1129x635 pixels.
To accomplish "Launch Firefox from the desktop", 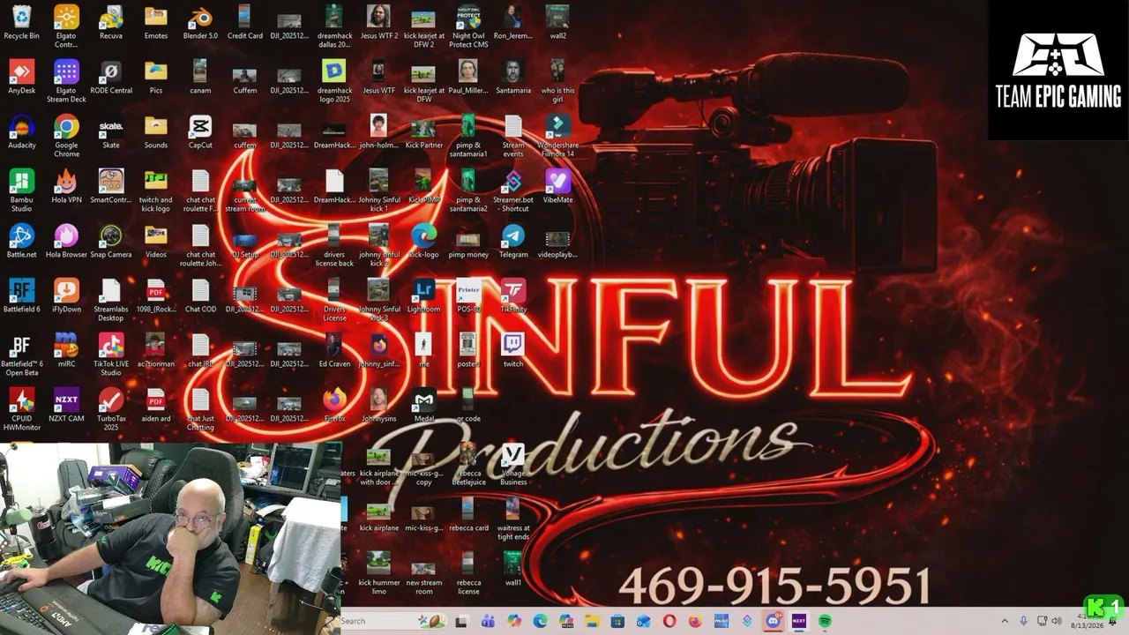I will 334,406.
